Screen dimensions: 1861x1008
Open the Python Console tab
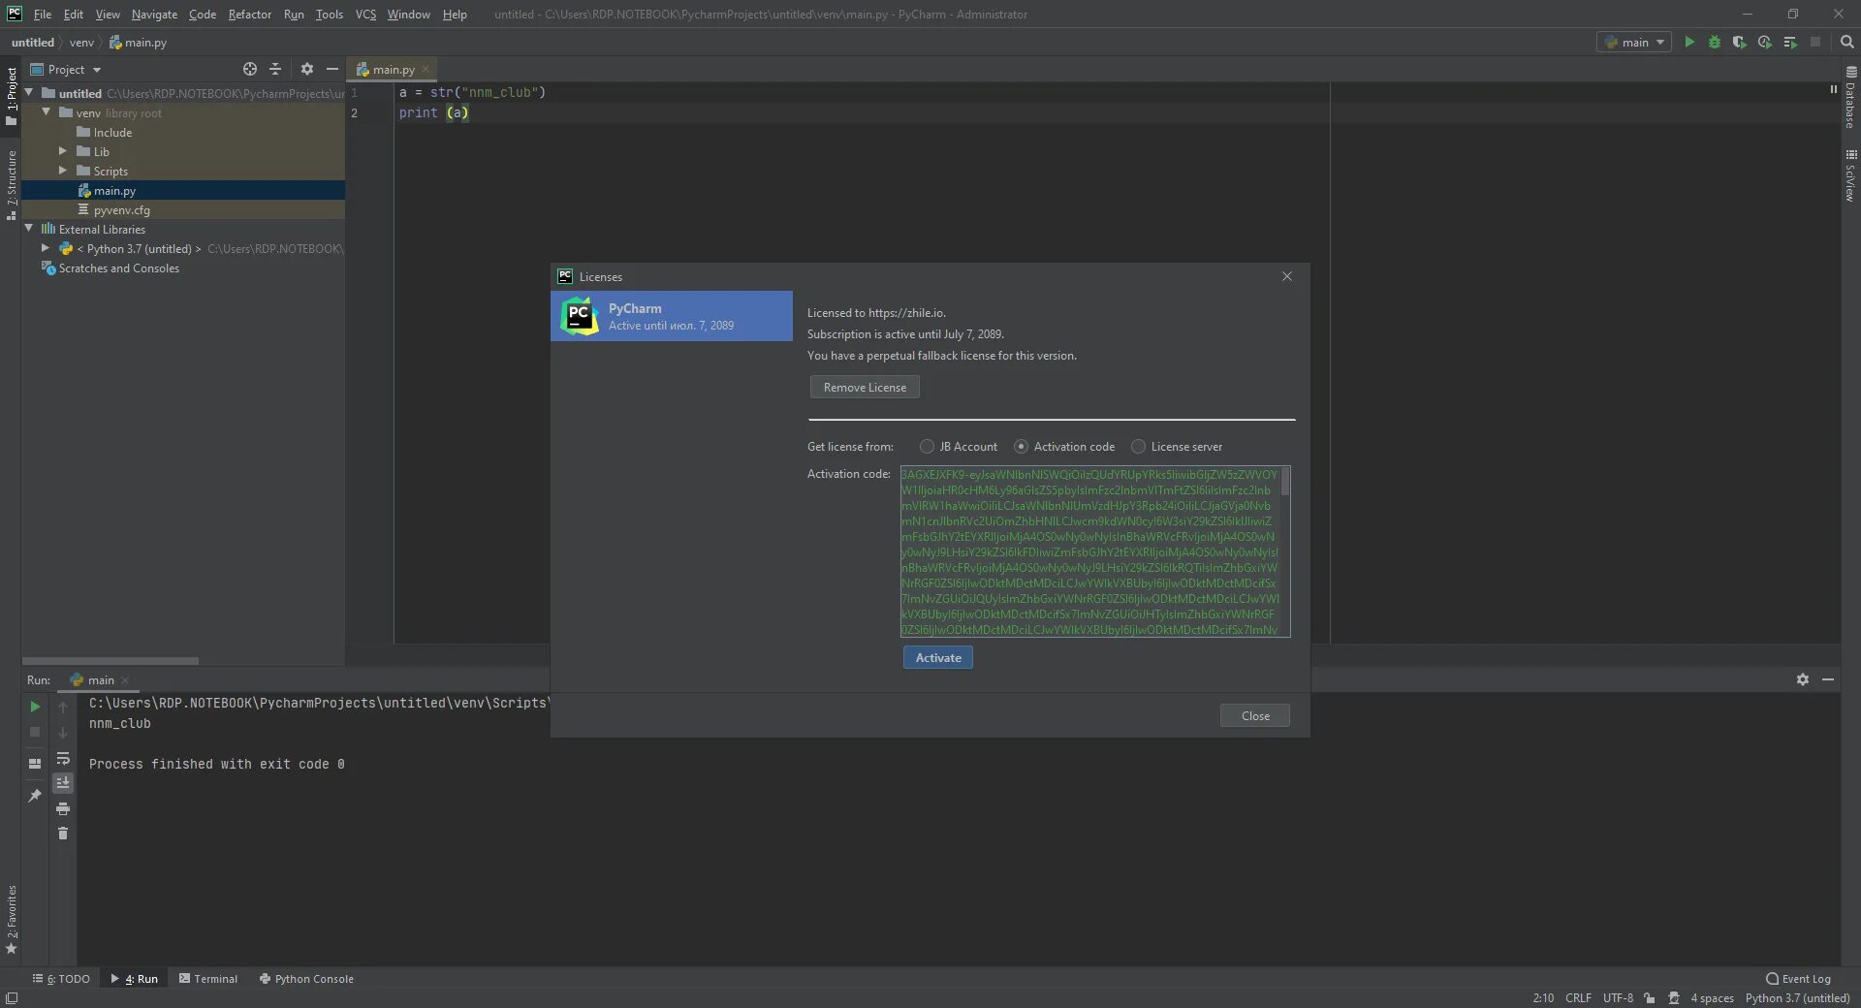(x=306, y=979)
